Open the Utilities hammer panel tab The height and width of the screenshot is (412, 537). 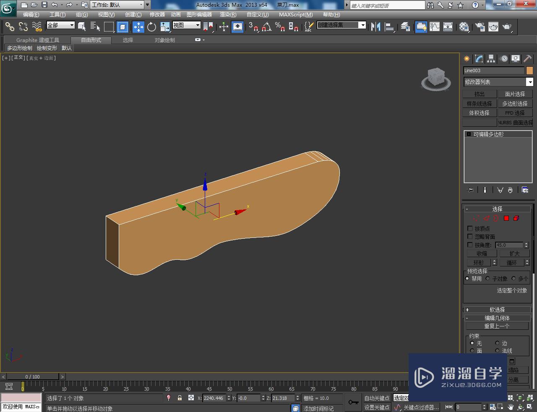tap(527, 59)
